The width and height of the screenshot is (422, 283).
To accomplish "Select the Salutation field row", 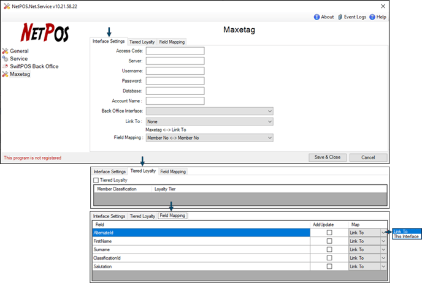I will (x=201, y=266).
